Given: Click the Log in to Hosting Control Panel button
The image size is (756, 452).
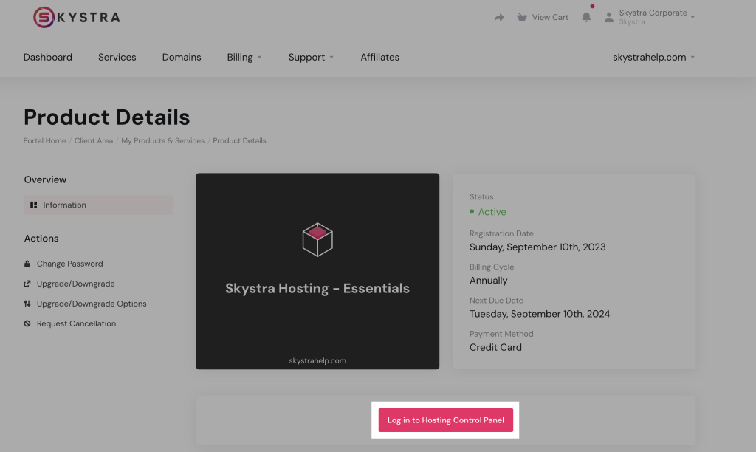Looking at the screenshot, I should point(445,420).
